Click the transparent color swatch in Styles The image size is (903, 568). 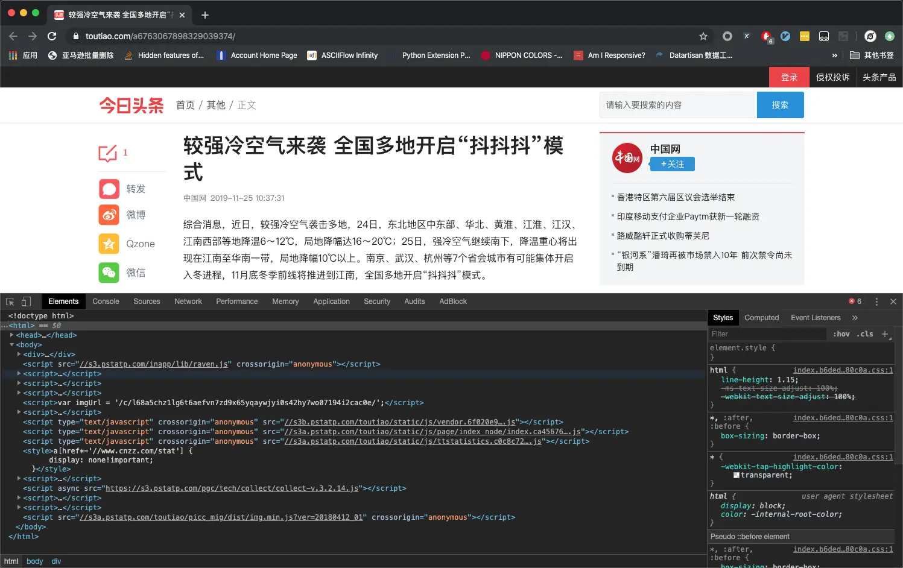pos(737,475)
